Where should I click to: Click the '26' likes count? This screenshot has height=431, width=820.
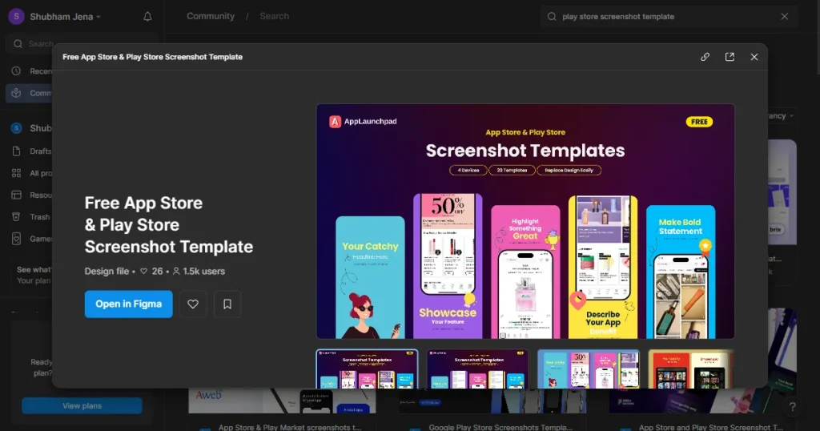(158, 272)
